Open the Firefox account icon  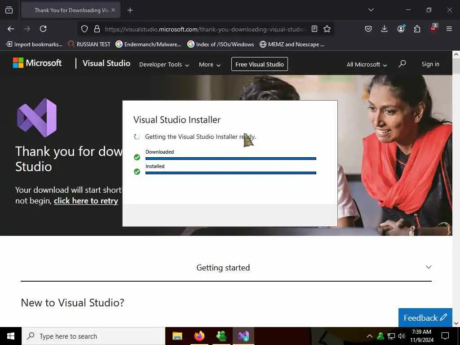tap(401, 29)
